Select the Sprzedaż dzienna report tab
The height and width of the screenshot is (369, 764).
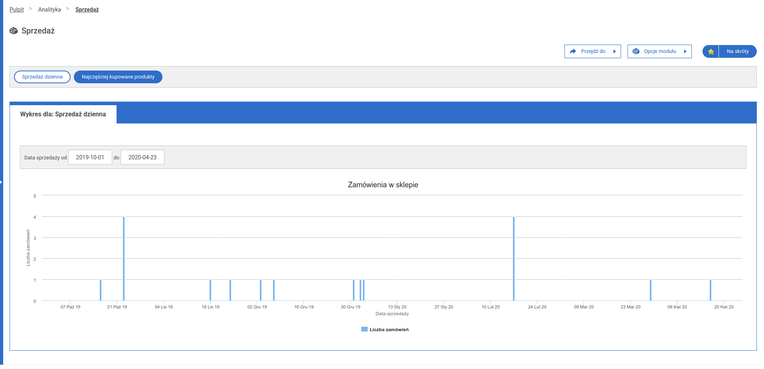click(42, 77)
